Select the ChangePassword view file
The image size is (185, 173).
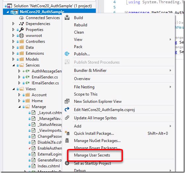click(x=50, y=136)
